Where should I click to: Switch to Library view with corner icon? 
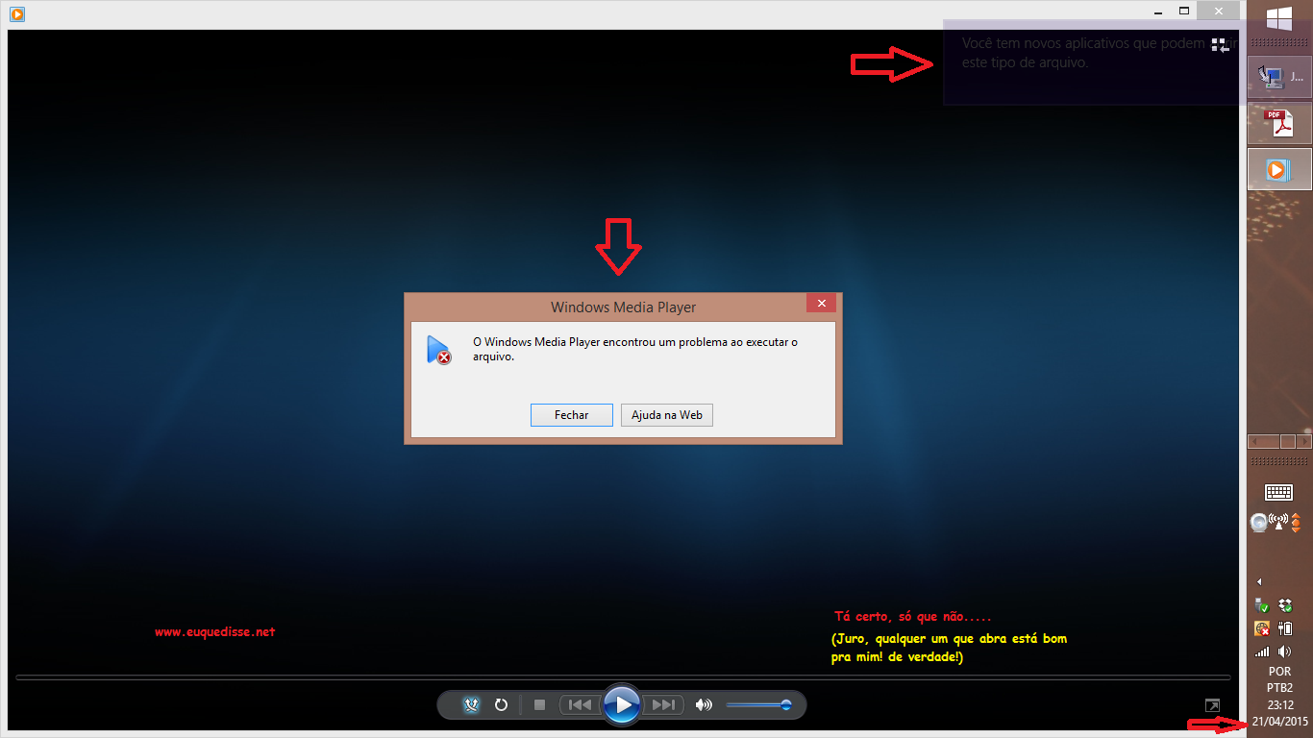click(x=1213, y=705)
